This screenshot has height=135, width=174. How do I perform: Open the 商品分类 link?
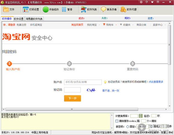(141, 25)
